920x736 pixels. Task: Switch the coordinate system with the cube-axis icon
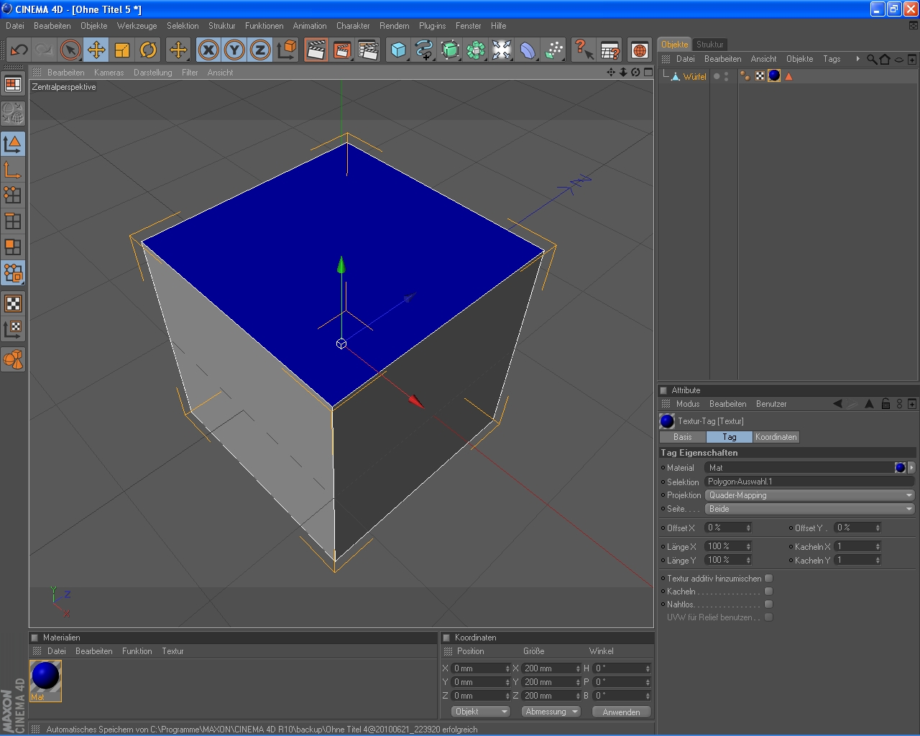tap(286, 50)
